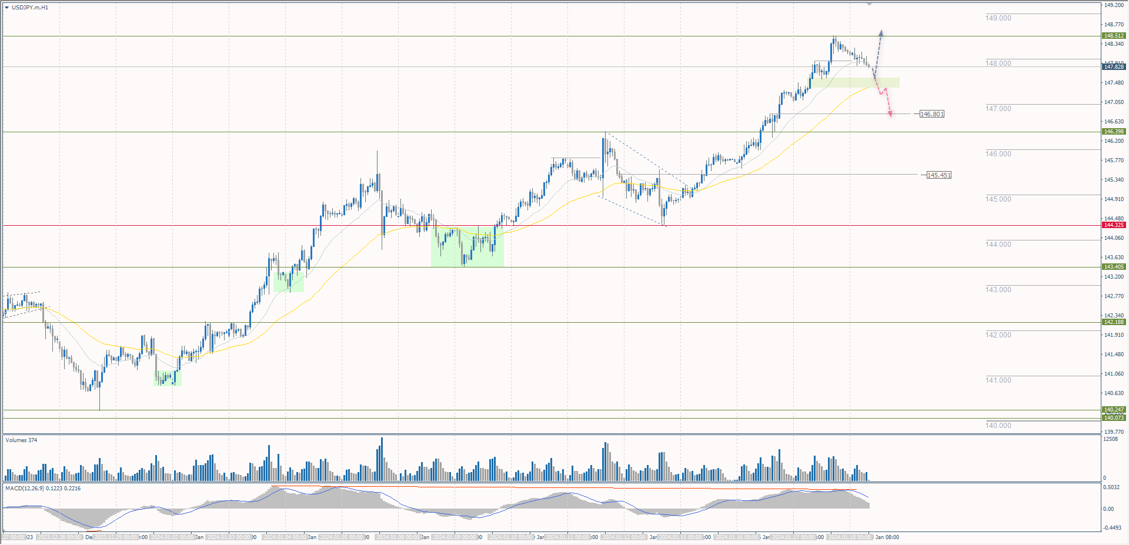Click the 0.5032 MACD scale value

point(1111,487)
